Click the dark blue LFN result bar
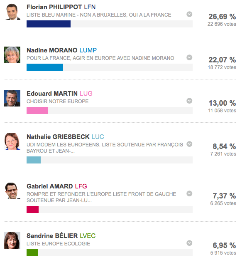This screenshot has height=260, width=247. [x=49, y=24]
